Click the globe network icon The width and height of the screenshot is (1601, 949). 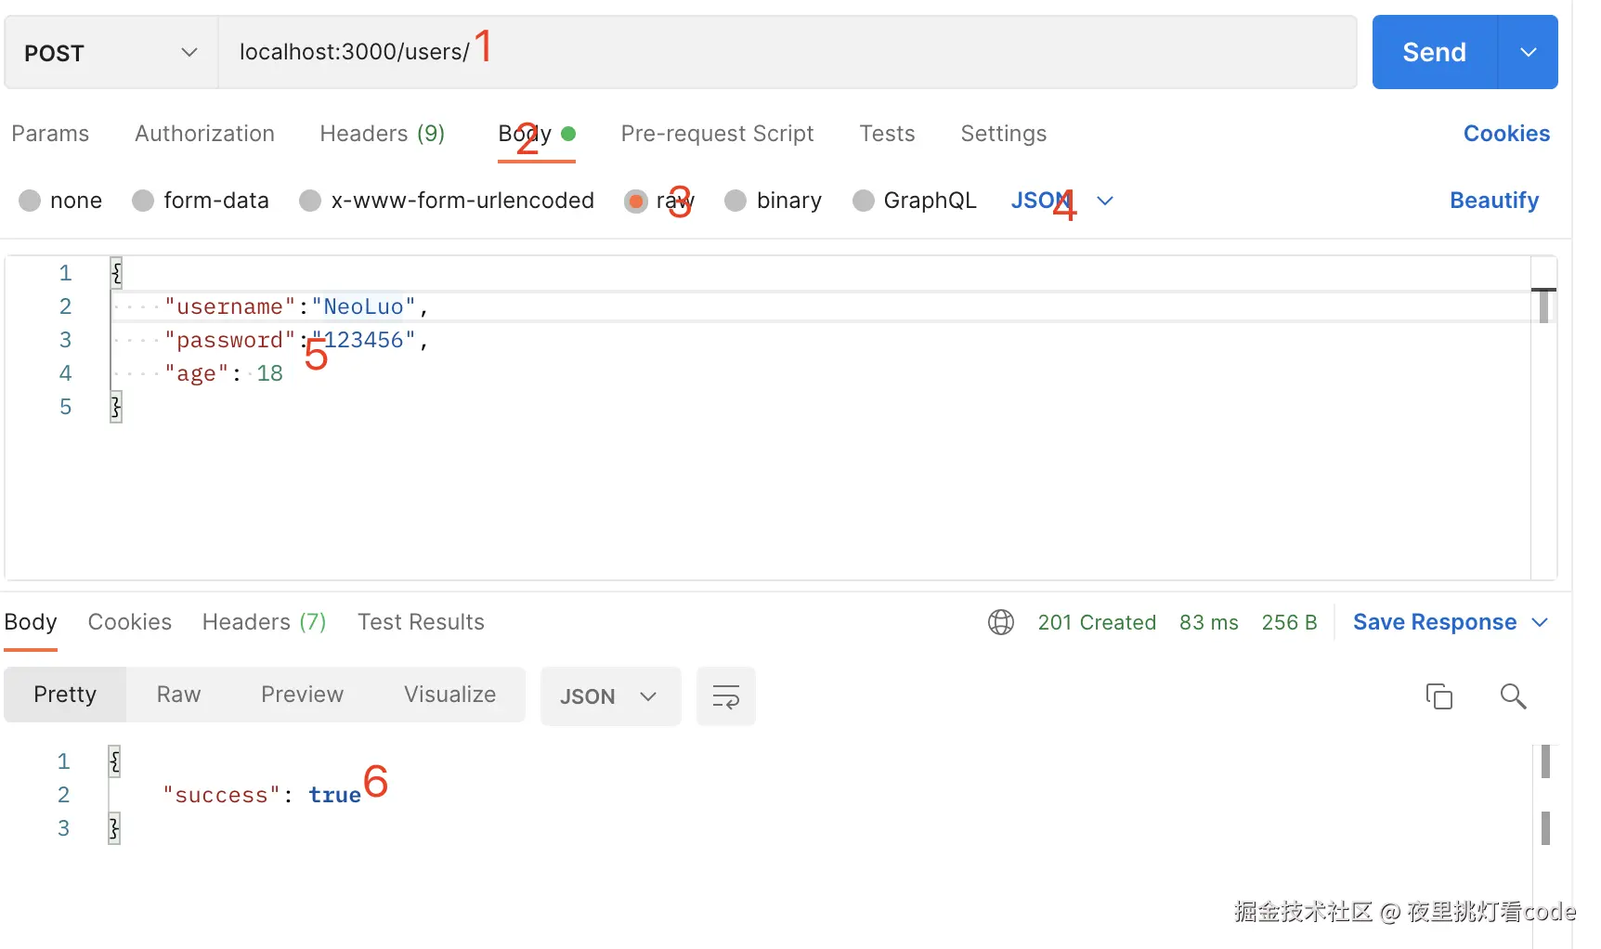1000,622
